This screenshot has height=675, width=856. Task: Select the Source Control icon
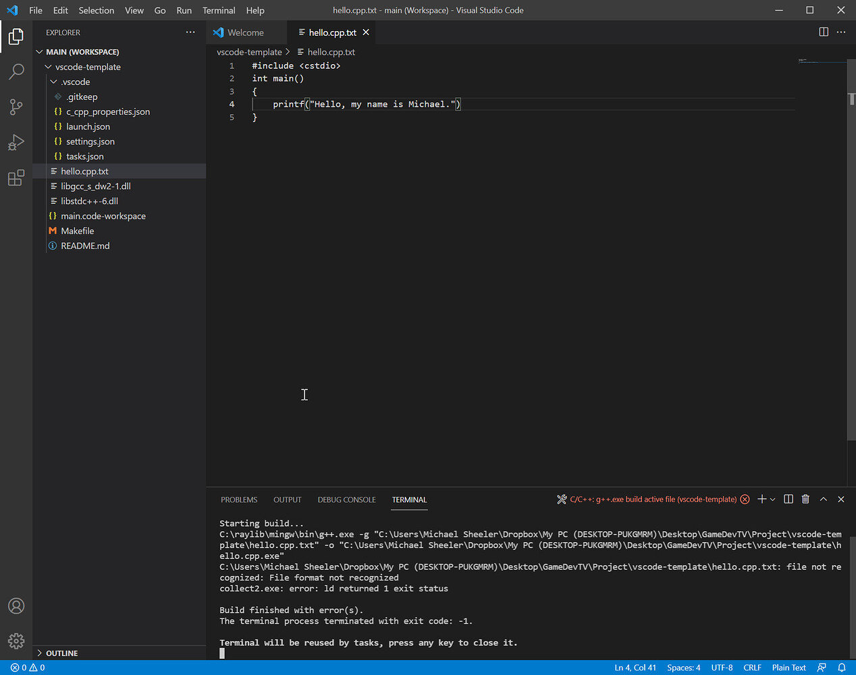tap(16, 107)
